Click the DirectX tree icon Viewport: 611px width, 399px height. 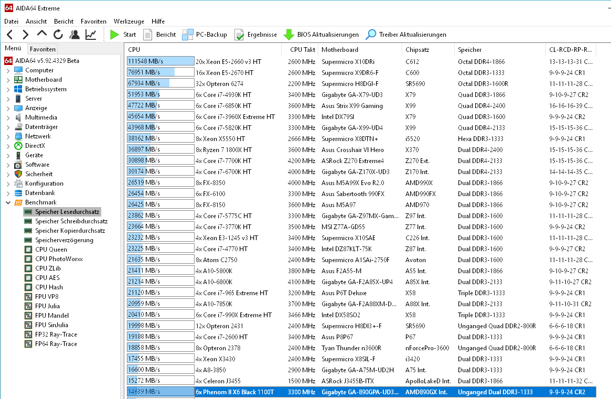[x=18, y=146]
